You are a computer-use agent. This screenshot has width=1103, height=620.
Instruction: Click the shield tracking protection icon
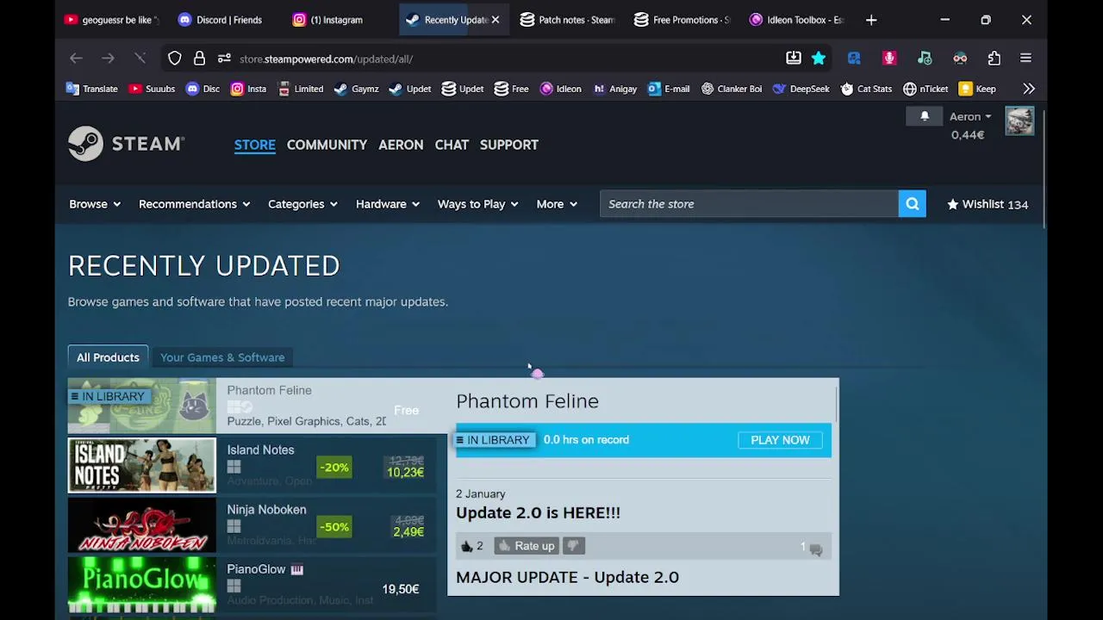pos(175,59)
